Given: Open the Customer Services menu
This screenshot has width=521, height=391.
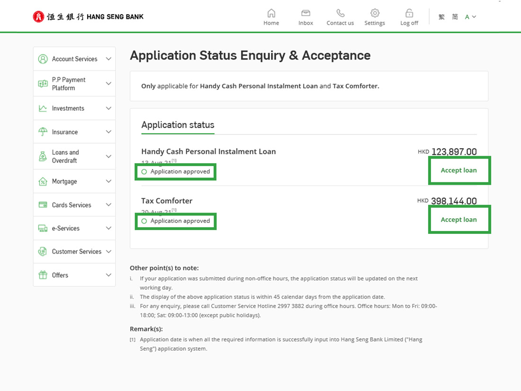Looking at the screenshot, I should click(x=74, y=251).
